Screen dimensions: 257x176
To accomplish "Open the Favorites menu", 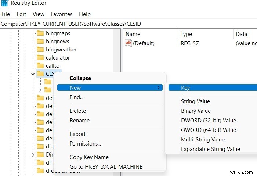I will (x=62, y=14).
